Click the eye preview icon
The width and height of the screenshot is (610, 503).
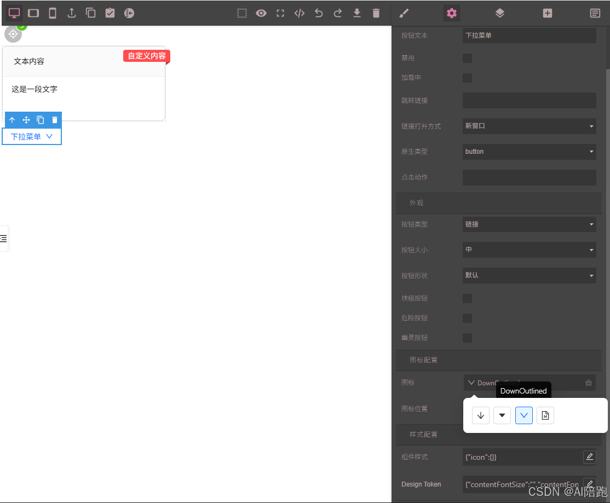261,13
